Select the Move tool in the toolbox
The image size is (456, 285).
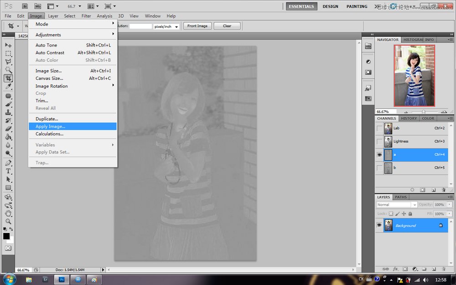8,45
